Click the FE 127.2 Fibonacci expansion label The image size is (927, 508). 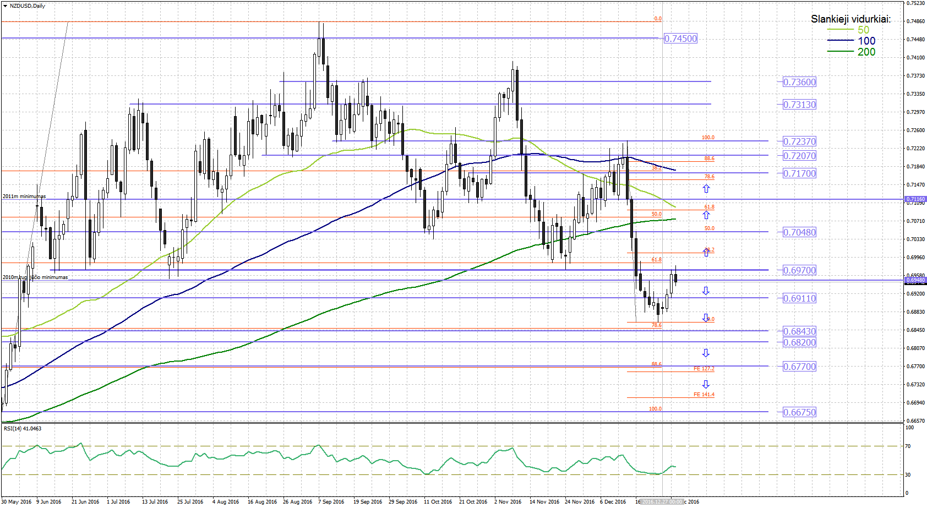[704, 369]
